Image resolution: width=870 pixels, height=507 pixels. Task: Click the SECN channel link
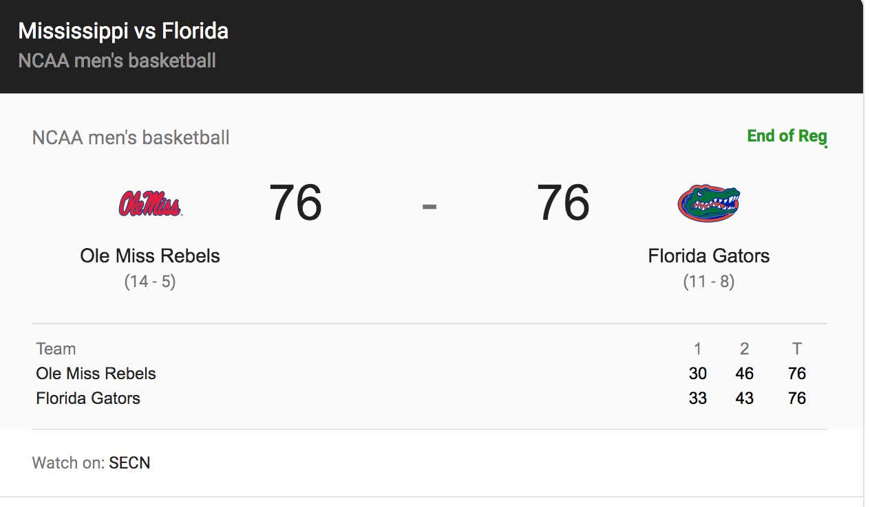[129, 463]
